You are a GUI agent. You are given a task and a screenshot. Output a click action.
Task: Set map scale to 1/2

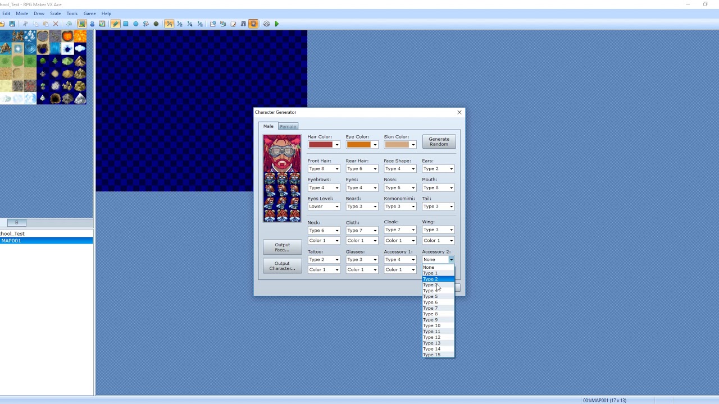[x=180, y=24]
